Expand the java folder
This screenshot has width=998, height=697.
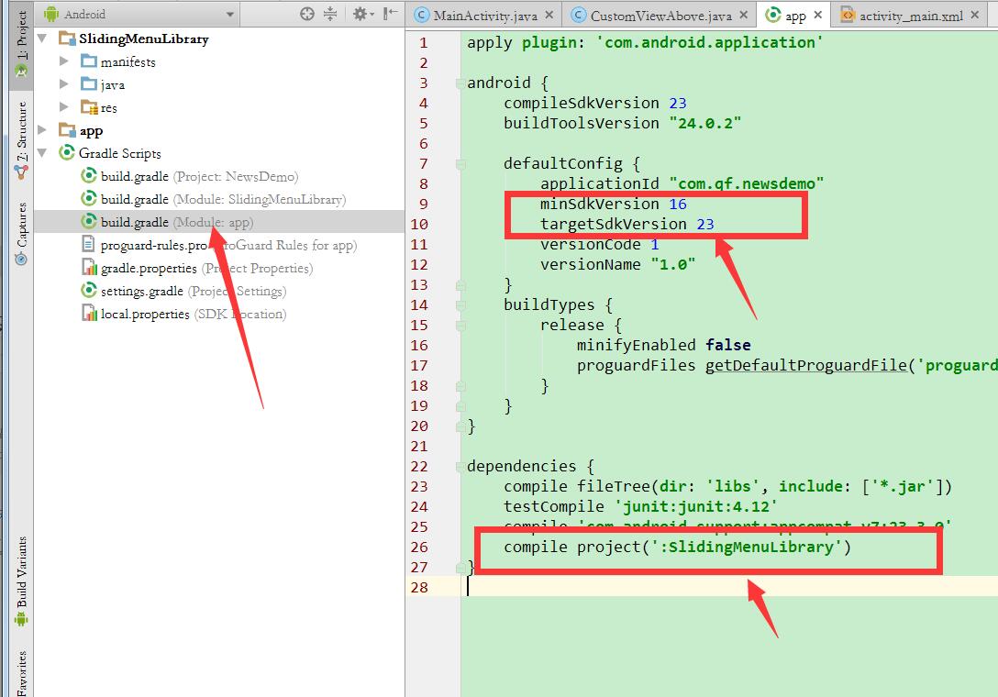(x=63, y=84)
